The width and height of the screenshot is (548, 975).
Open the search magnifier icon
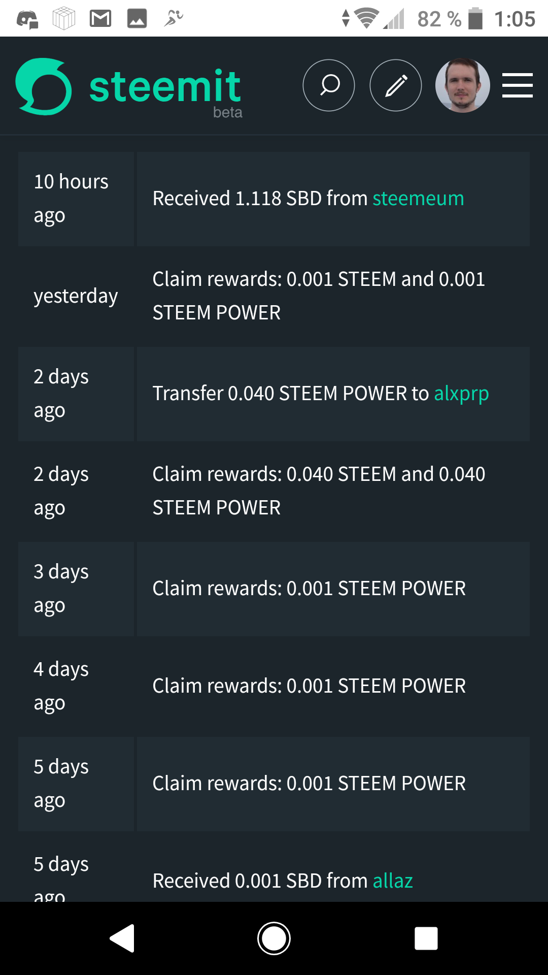pyautogui.click(x=329, y=85)
